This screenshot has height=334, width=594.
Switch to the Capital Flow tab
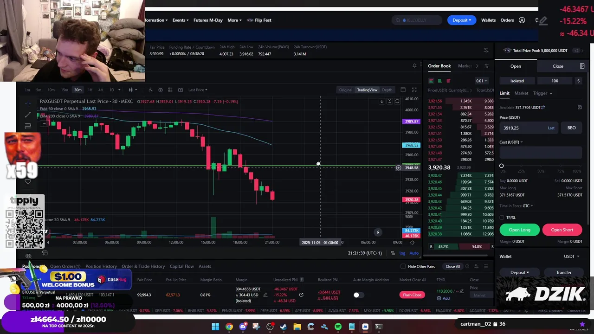181,266
